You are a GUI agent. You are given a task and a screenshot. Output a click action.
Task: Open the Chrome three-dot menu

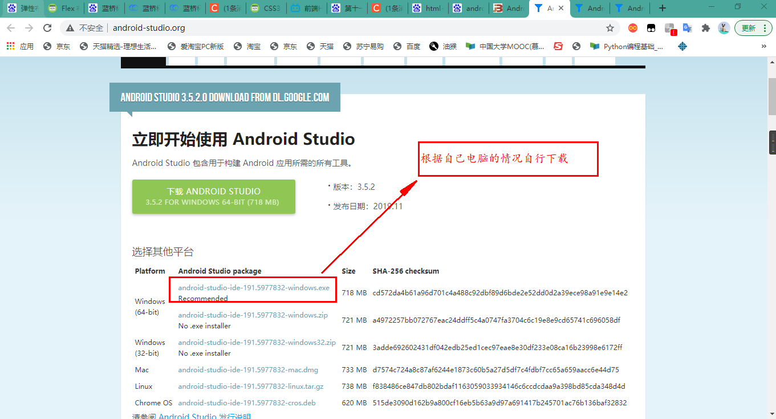coord(764,28)
